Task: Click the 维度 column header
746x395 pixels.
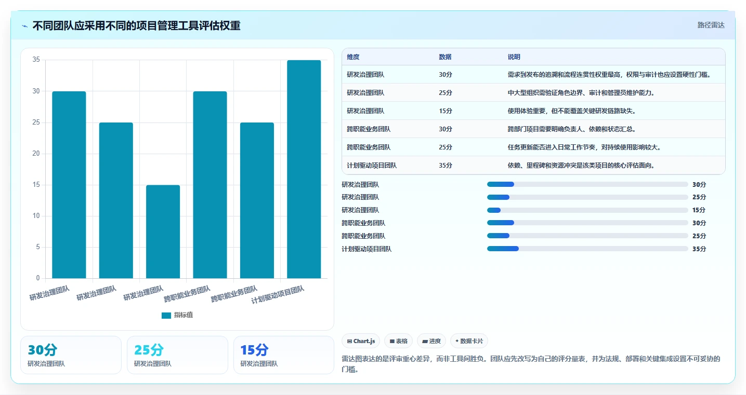Action: 353,57
